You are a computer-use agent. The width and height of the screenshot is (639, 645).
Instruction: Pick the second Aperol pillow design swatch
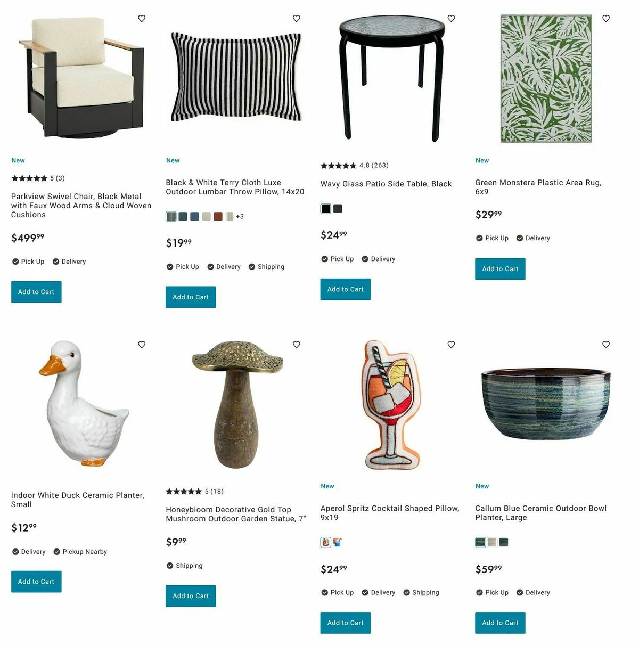pyautogui.click(x=338, y=542)
